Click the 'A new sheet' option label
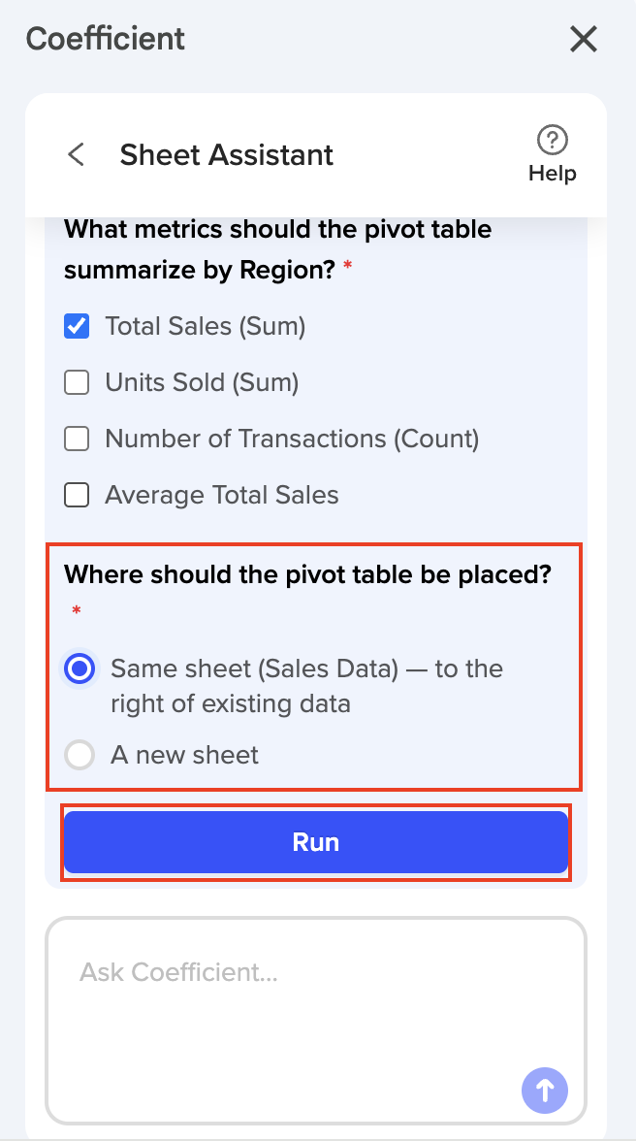 (184, 755)
